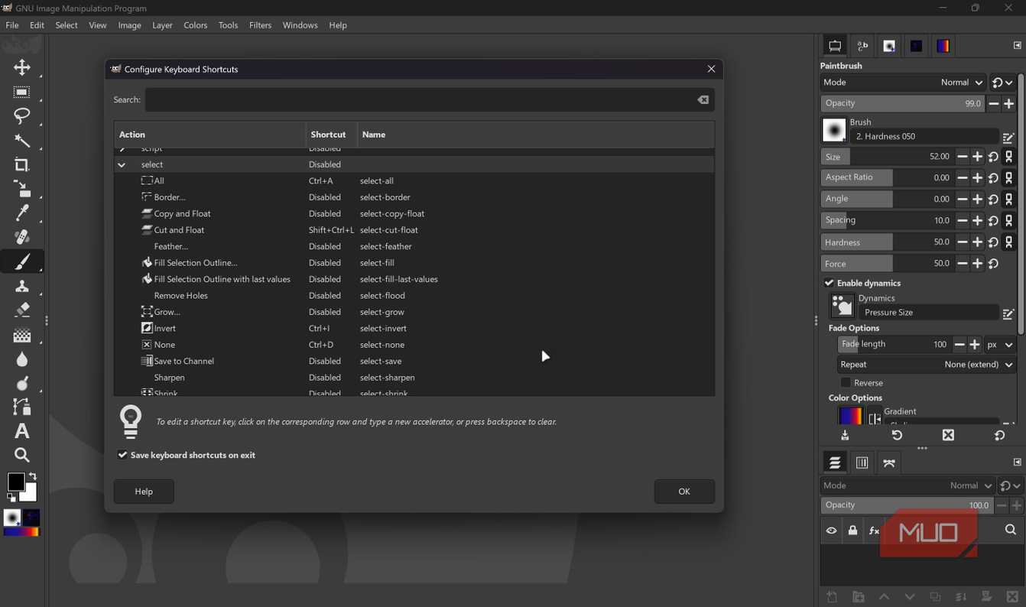Open the Paintbrush Mode dropdown
This screenshot has height=607, width=1026.
[904, 83]
